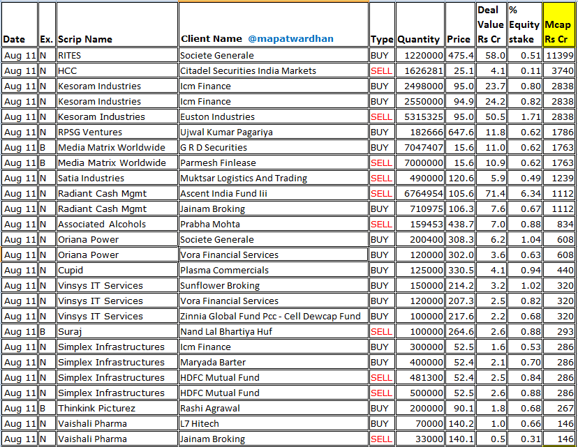Select the 'HCC' scrip cell
The image size is (578, 447).
(117, 70)
